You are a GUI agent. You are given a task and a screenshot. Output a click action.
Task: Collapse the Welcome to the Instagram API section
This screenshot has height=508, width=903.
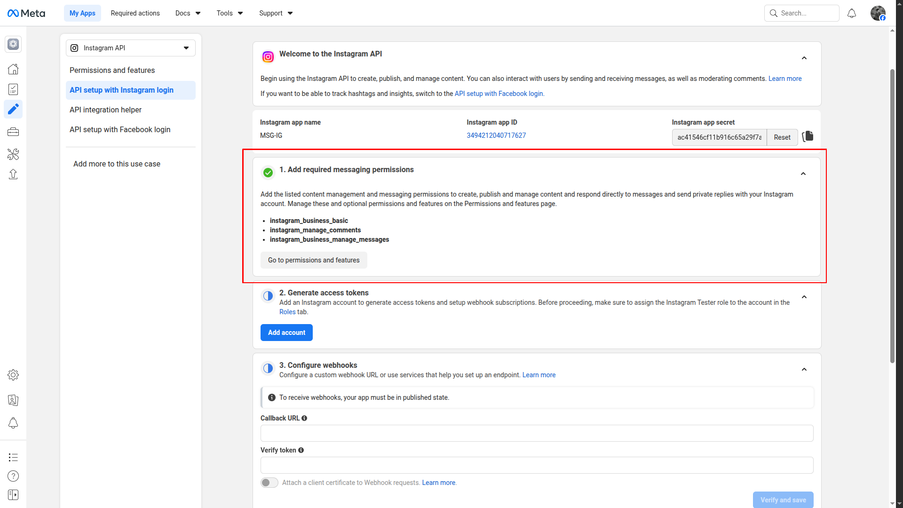pos(804,58)
